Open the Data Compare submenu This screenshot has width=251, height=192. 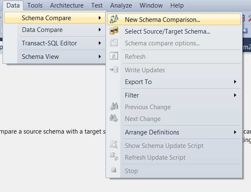click(x=55, y=30)
